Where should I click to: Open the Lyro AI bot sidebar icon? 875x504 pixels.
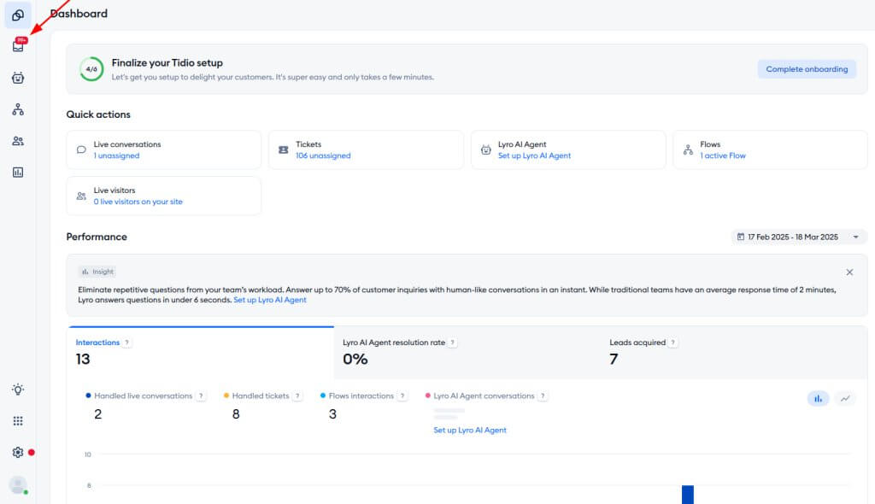point(18,78)
